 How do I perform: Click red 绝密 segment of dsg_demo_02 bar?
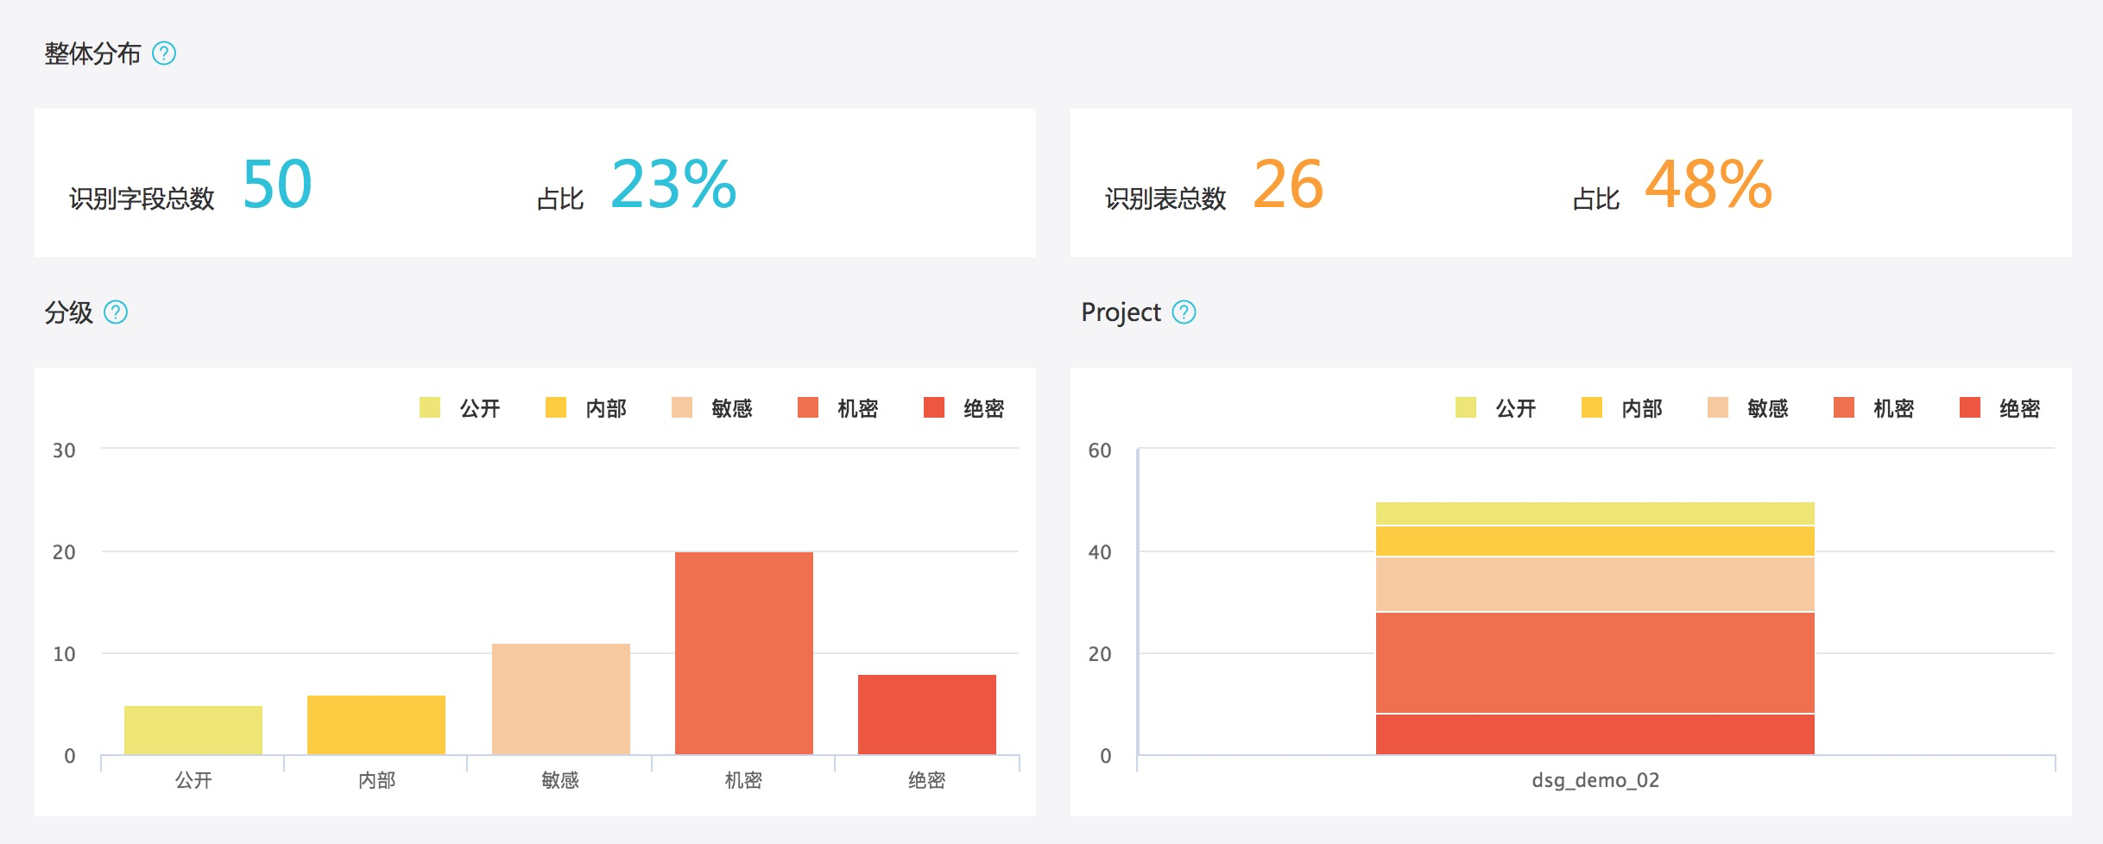coord(1595,734)
